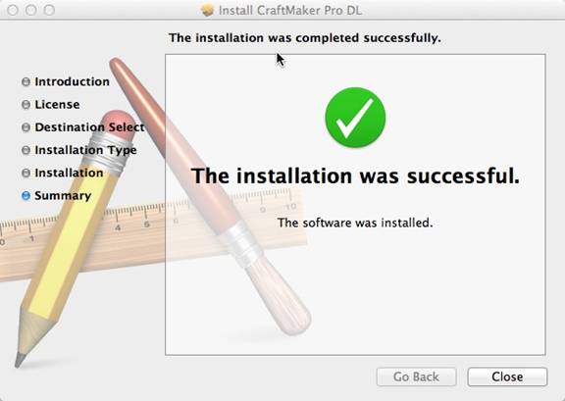Click the green checkmark success icon

pyautogui.click(x=355, y=118)
